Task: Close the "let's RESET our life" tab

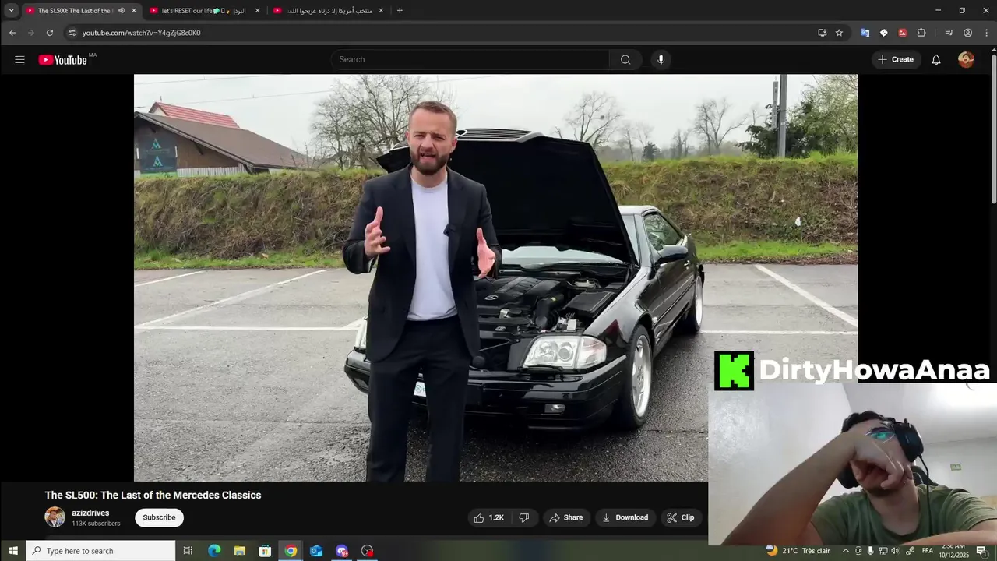Action: pyautogui.click(x=257, y=10)
